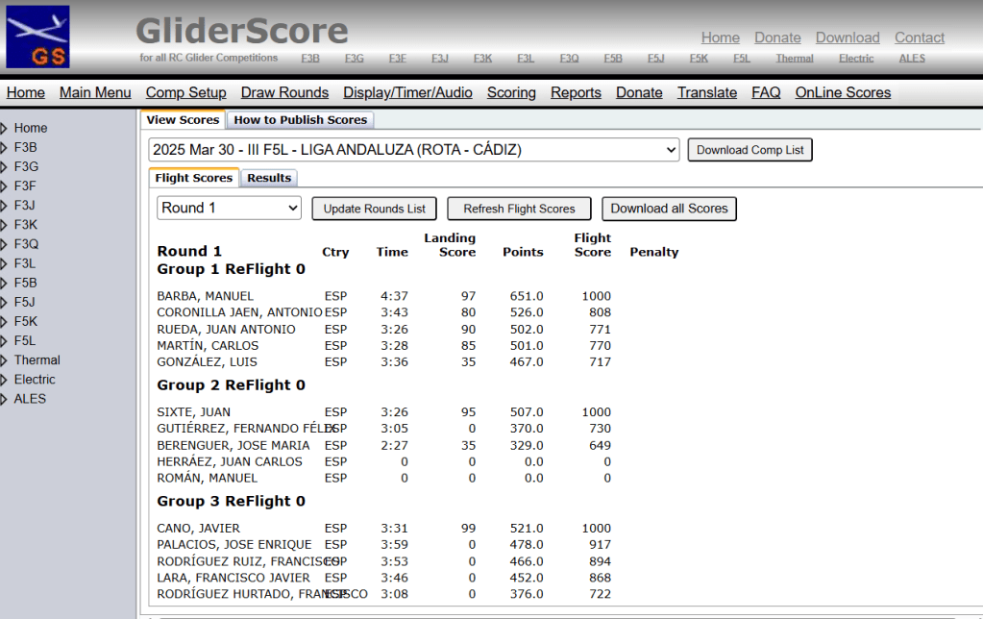
Task: Open the Download link in header
Action: pos(847,38)
